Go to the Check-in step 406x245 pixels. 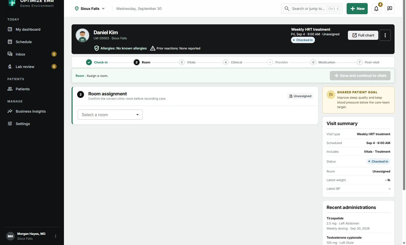click(x=97, y=62)
